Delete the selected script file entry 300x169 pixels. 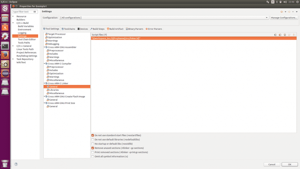[280, 35]
